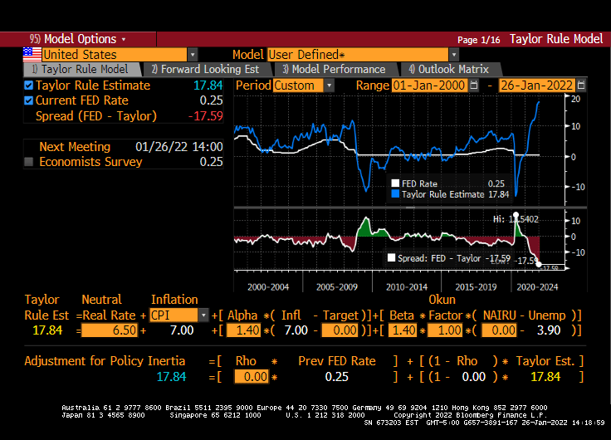Click the United States flag icon

click(32, 54)
